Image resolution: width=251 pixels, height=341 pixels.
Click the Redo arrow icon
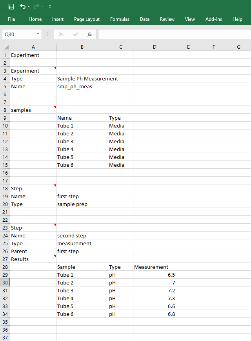(x=36, y=7)
